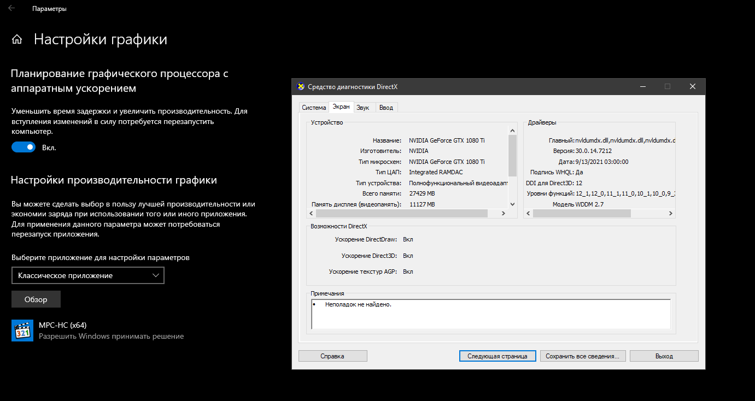The image size is (755, 401).
Task: Click the total memory value 27429 MB
Action: click(422, 193)
